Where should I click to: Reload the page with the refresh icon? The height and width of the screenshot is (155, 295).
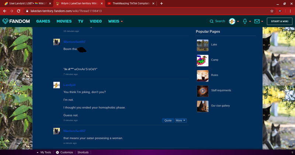click(18, 11)
